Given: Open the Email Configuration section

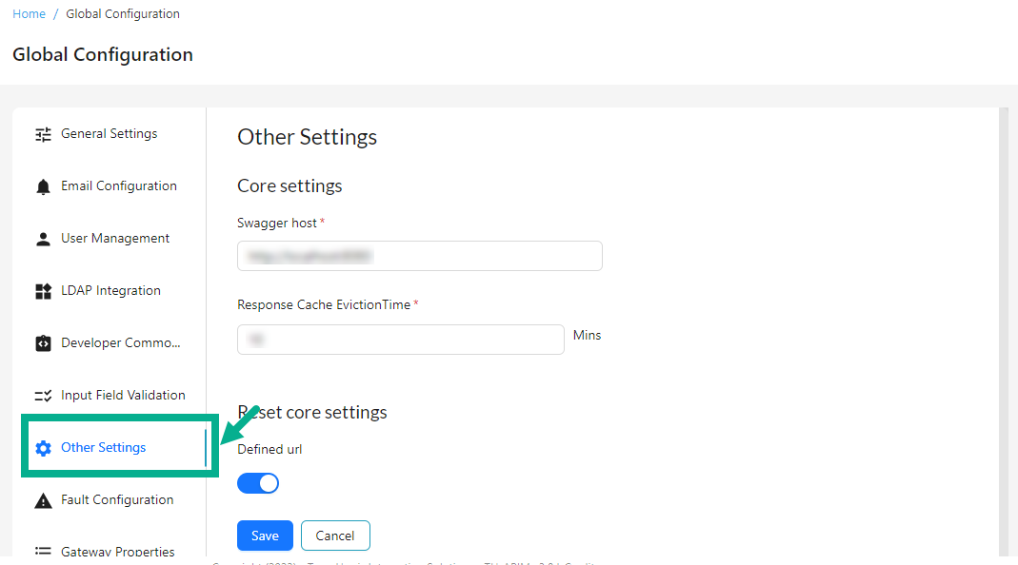Looking at the screenshot, I should tap(119, 185).
